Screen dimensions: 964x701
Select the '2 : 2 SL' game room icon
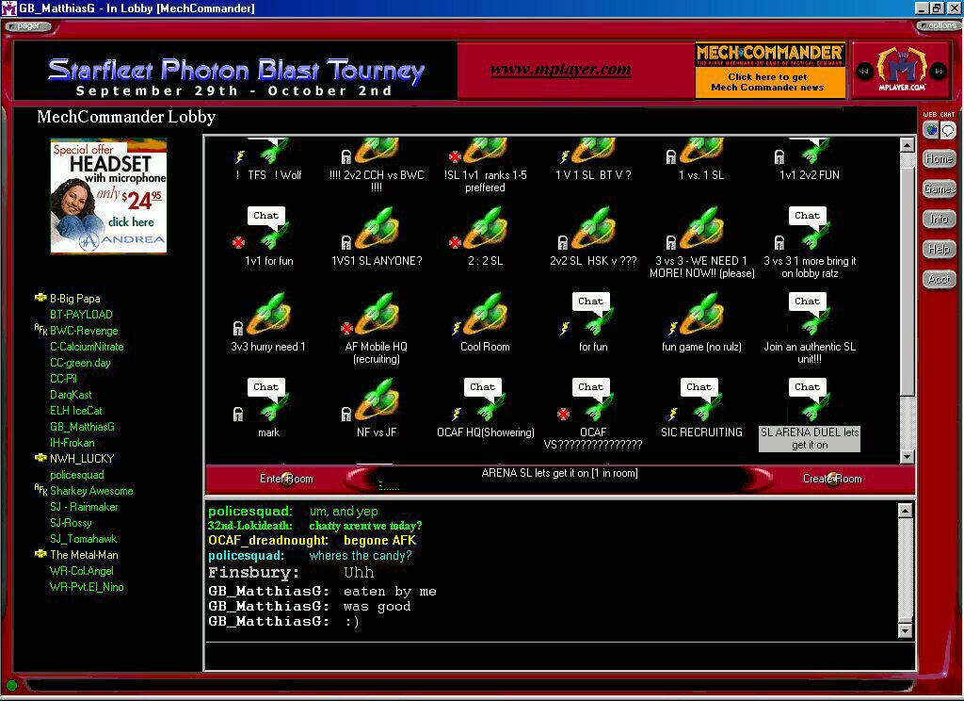coord(485,228)
